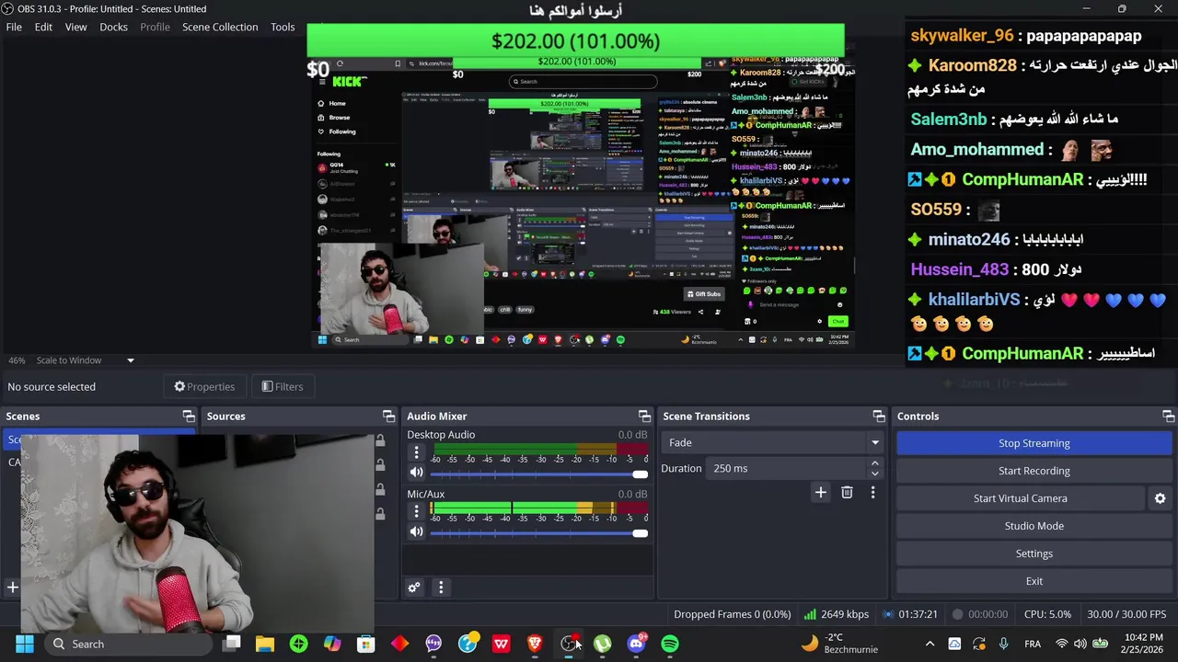This screenshot has width=1178, height=662.
Task: Enable Studio Mode
Action: click(1034, 526)
